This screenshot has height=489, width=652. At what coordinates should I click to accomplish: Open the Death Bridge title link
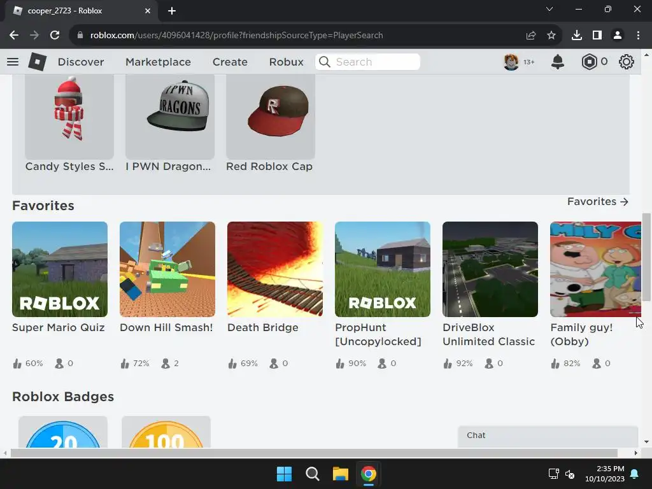point(263,328)
